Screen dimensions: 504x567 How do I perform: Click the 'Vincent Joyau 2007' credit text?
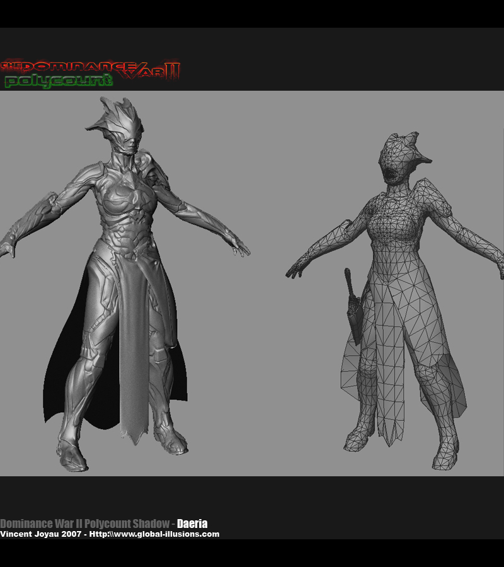point(40,534)
